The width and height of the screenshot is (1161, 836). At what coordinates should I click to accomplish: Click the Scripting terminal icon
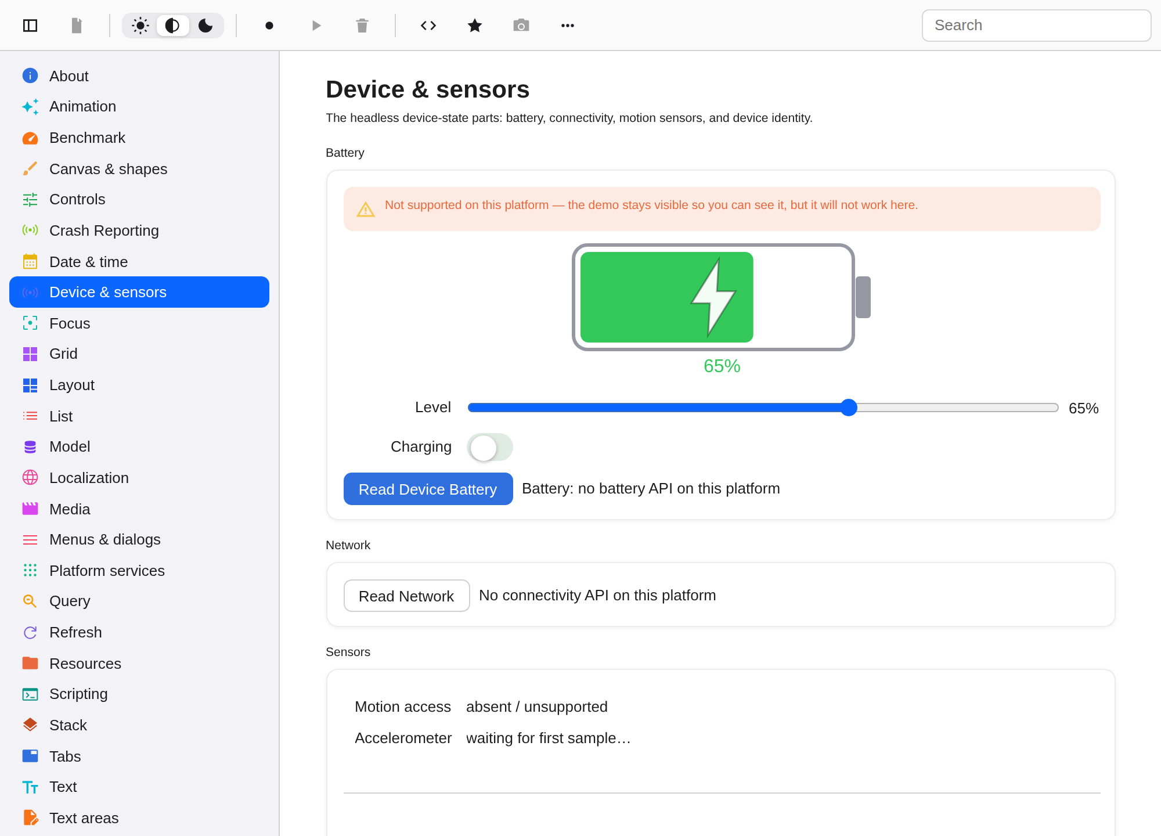click(x=30, y=694)
